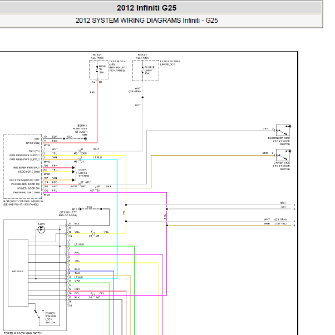This screenshot has height=335, width=335.
Task: Click the 'BAT (FUSE)' BCM terminal label
Action: pos(33,143)
